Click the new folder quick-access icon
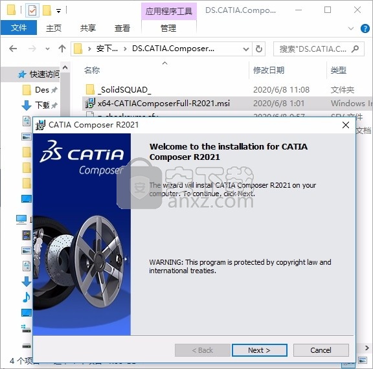Viewport: 373px width, 369px height. (x=47, y=10)
